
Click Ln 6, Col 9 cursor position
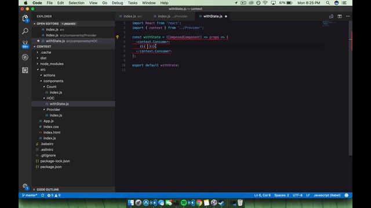click(262, 195)
